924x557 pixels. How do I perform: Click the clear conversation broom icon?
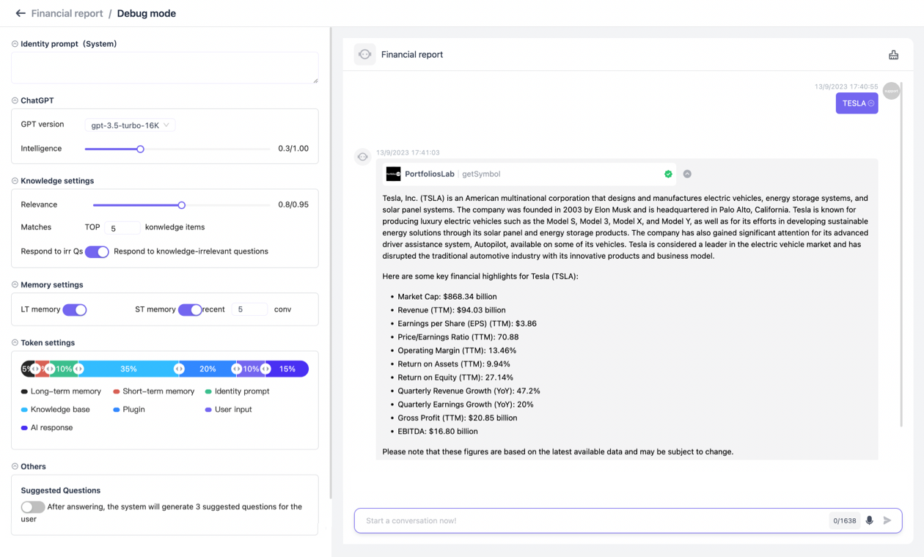pyautogui.click(x=893, y=55)
